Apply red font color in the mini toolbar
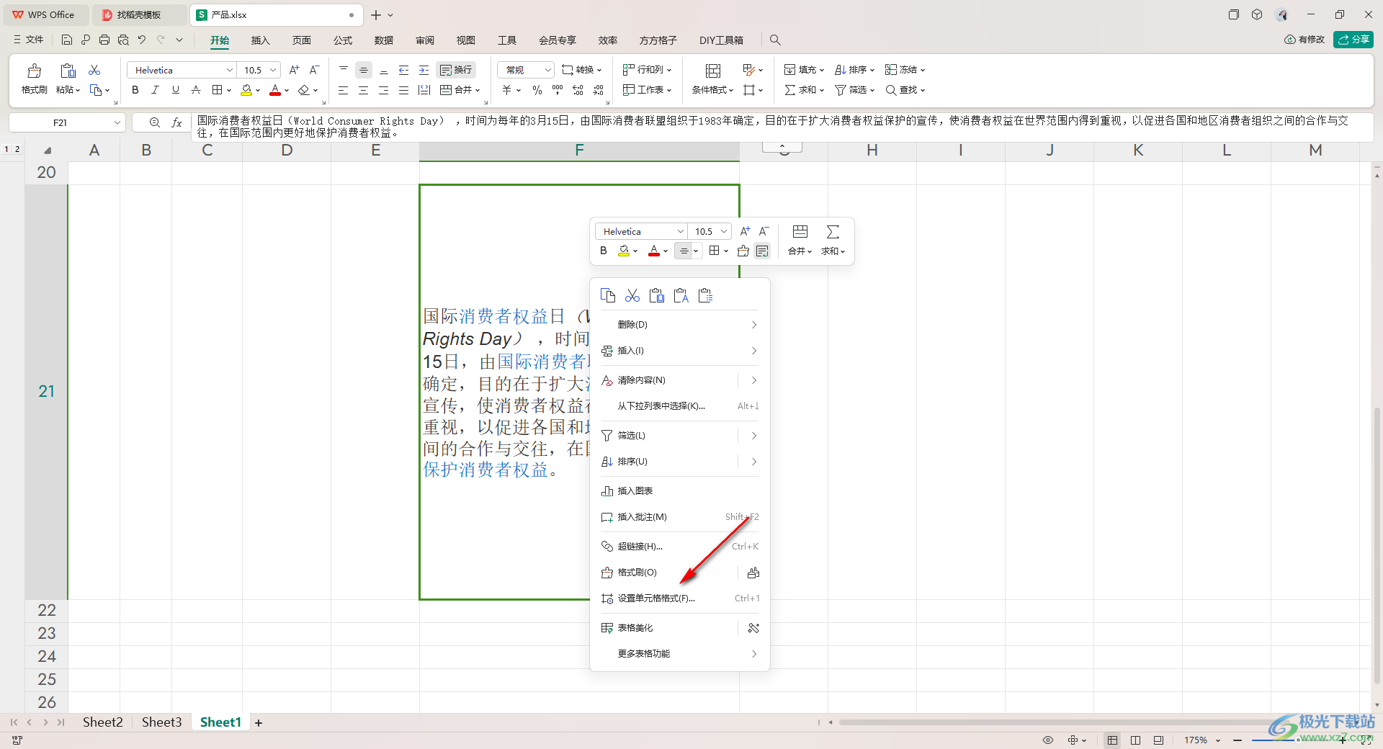The image size is (1383, 749). tap(654, 251)
